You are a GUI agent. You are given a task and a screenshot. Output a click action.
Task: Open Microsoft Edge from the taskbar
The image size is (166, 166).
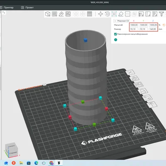(36, 163)
